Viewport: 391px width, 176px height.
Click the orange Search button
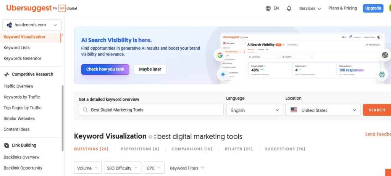click(376, 110)
